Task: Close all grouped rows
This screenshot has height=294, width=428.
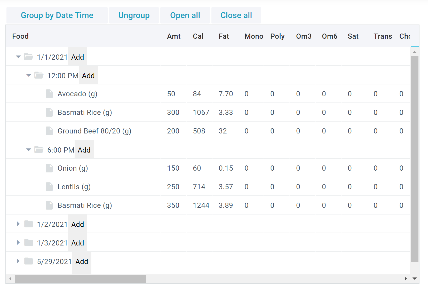Action: tap(236, 15)
